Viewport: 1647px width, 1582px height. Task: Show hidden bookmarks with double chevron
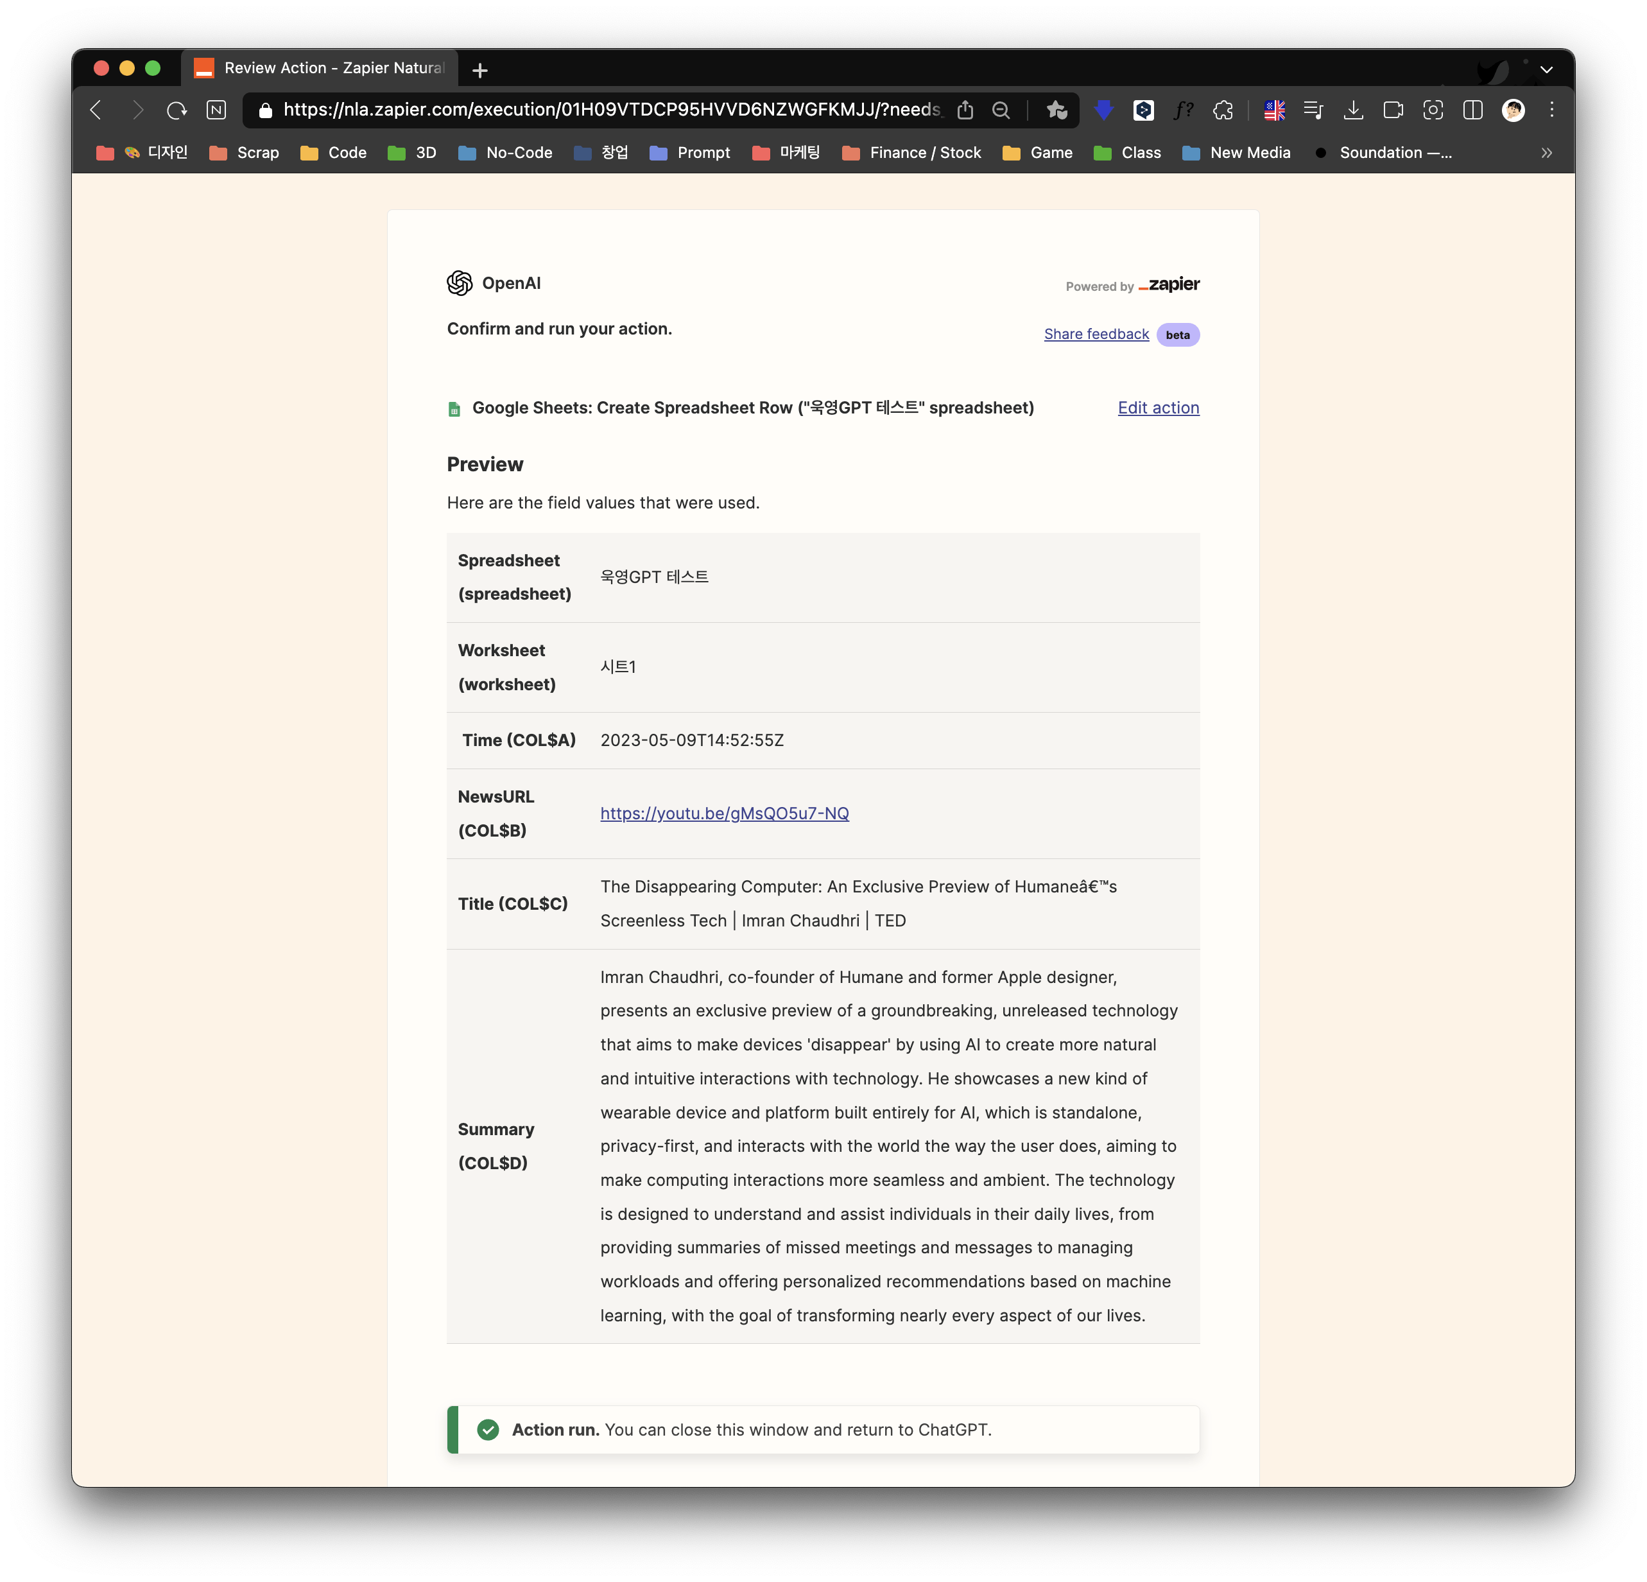(x=1546, y=153)
